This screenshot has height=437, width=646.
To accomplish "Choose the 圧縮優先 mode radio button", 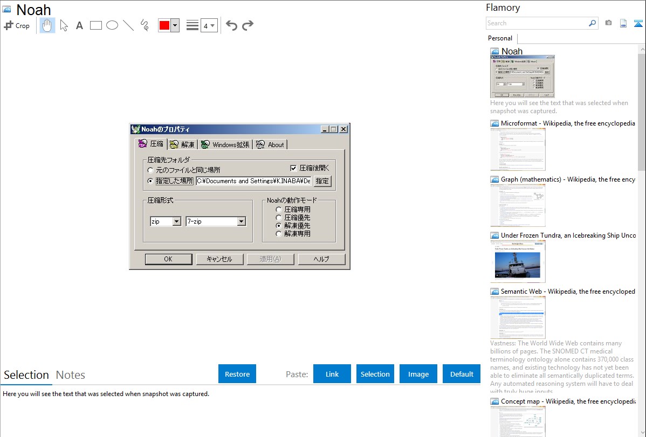I will click(x=279, y=218).
